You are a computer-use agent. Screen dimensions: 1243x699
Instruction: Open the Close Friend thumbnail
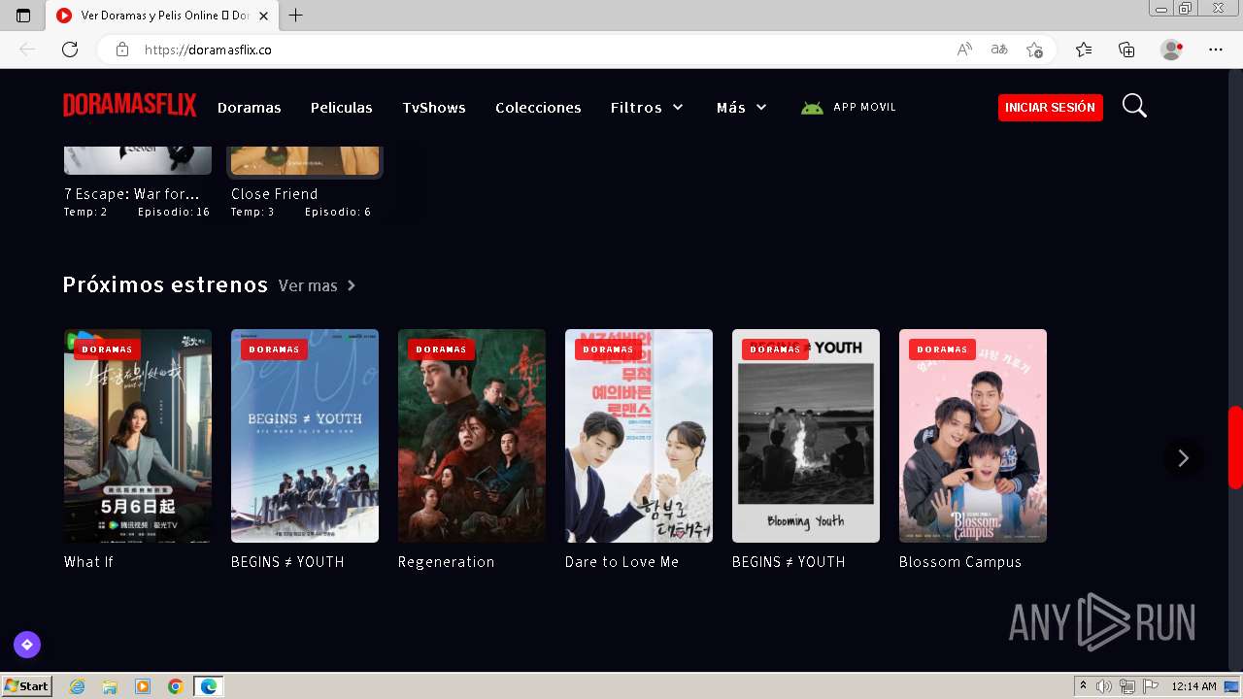(x=305, y=160)
